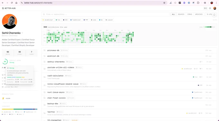Click the fork icon on youtube-unlike-all-videos row
This screenshot has height=121, width=219.
pyautogui.click(x=200, y=69)
